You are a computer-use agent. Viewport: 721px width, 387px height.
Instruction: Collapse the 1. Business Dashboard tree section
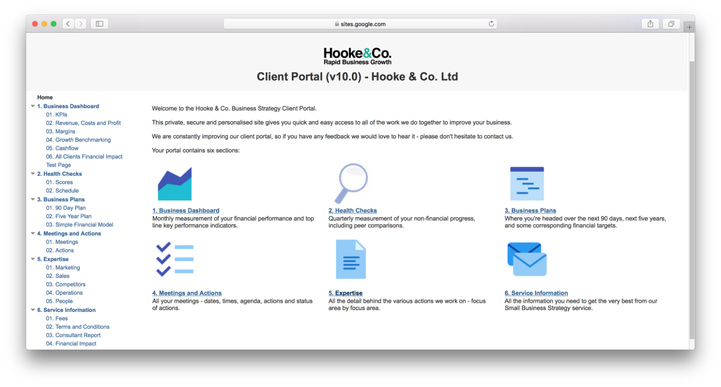point(33,106)
